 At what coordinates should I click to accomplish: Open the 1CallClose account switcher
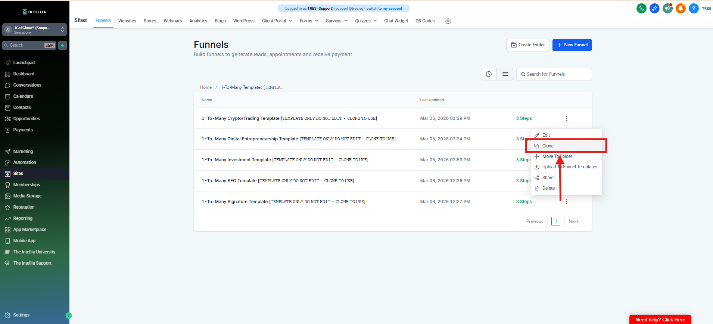click(34, 30)
